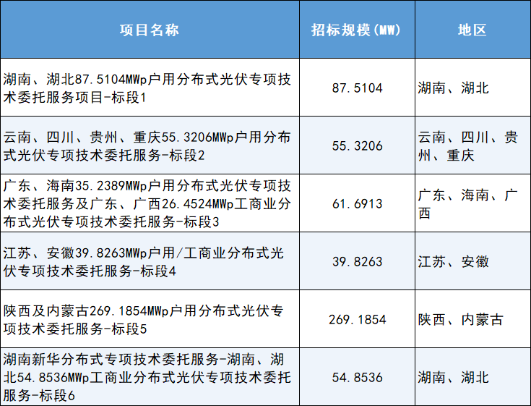Click the 江苏、安徽 region cell
The width and height of the screenshot is (531, 406).
(x=472, y=261)
